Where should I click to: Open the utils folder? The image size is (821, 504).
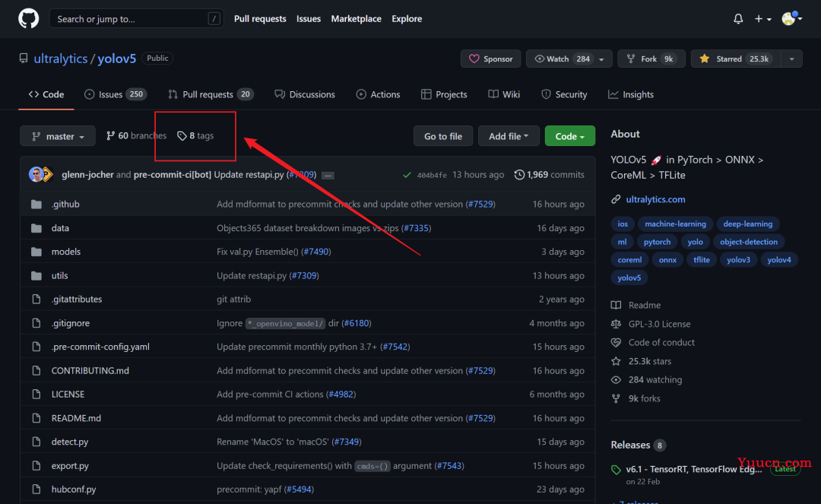click(x=60, y=276)
